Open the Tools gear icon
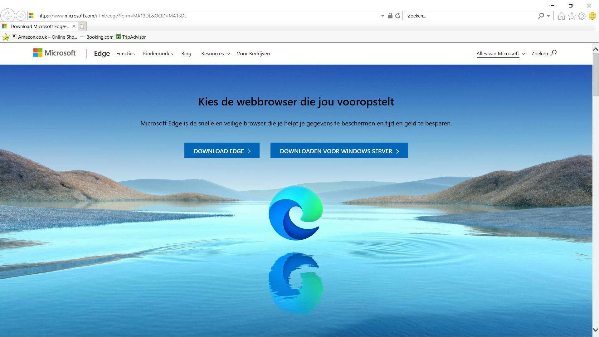Screen dimensions: 599x337 [582, 16]
